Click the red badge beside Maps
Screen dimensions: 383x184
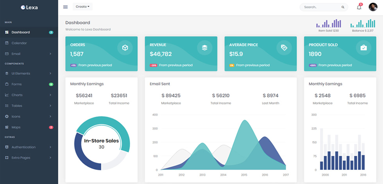(x=51, y=127)
